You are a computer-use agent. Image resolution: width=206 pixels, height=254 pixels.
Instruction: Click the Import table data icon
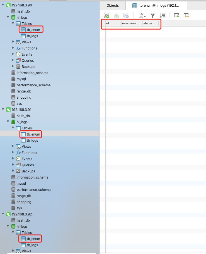pyautogui.click(x=176, y=15)
